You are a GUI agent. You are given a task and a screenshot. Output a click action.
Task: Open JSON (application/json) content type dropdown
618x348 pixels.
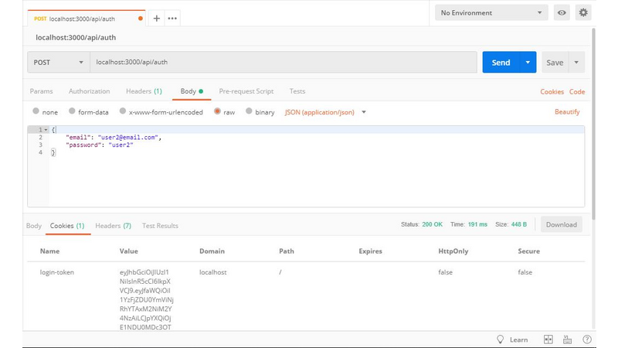pyautogui.click(x=325, y=112)
